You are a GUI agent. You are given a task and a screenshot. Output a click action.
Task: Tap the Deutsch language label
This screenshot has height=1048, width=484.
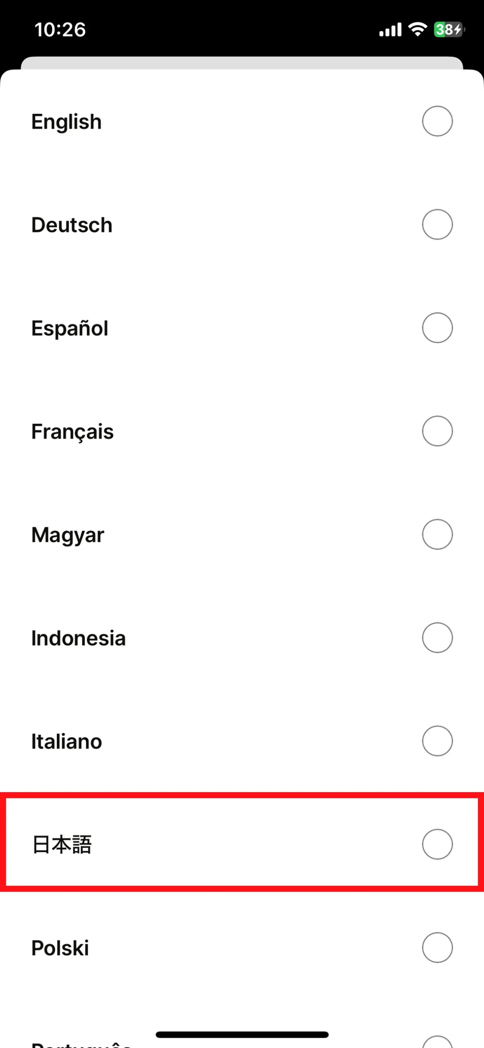[x=72, y=225]
